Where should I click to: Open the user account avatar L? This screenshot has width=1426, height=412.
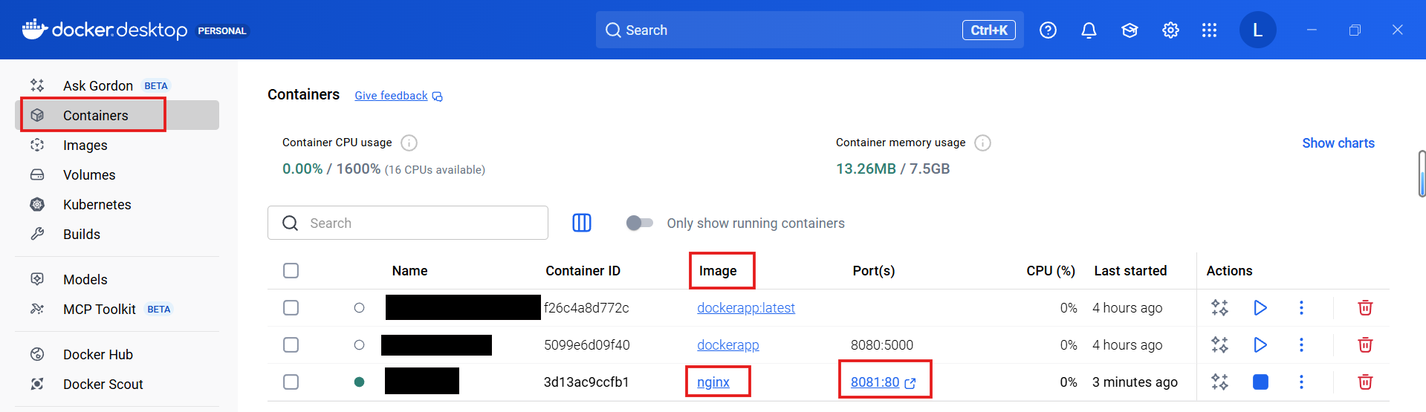1257,30
